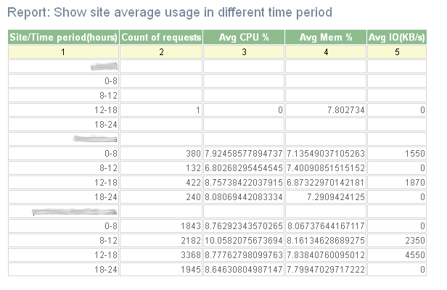
Task: Click IO value 4550
Action: click(415, 255)
